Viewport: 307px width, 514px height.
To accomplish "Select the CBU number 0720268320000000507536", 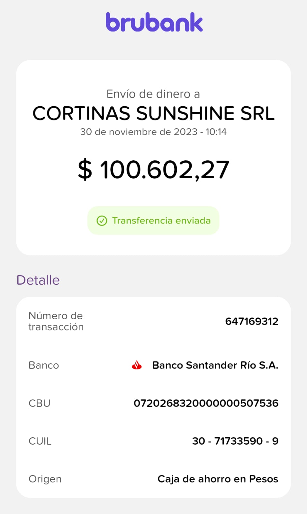I will click(206, 403).
